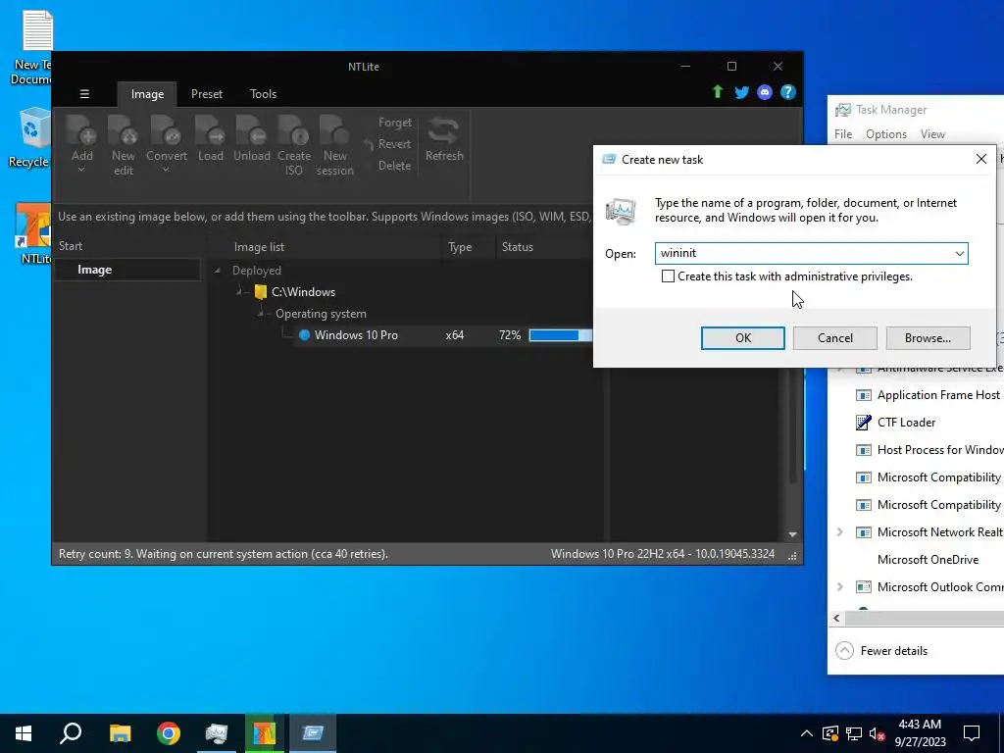Click the Windows Start button
1004x753 pixels.
(x=24, y=733)
